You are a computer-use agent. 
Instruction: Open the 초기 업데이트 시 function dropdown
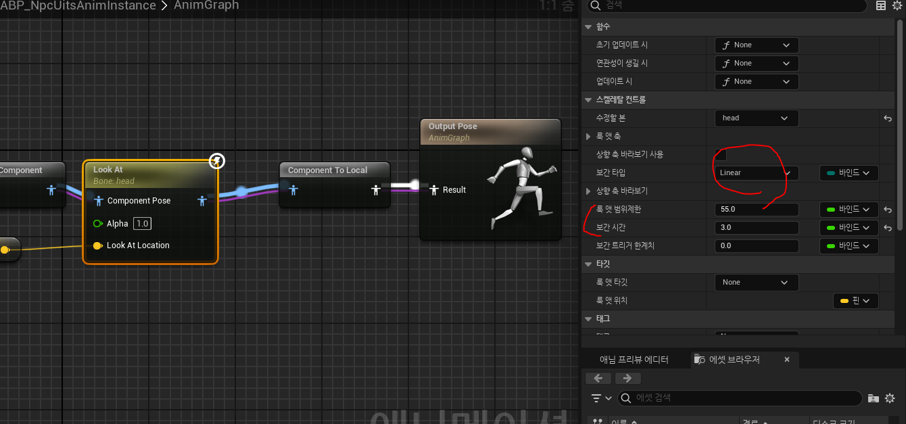[x=757, y=45]
